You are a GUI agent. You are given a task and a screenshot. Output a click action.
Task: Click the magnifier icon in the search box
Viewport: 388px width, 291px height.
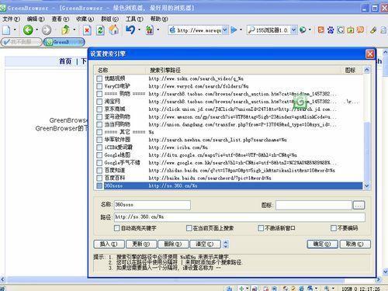tap(251, 30)
